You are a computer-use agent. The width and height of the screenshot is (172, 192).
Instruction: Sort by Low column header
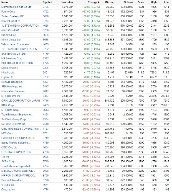click(x=166, y=2)
